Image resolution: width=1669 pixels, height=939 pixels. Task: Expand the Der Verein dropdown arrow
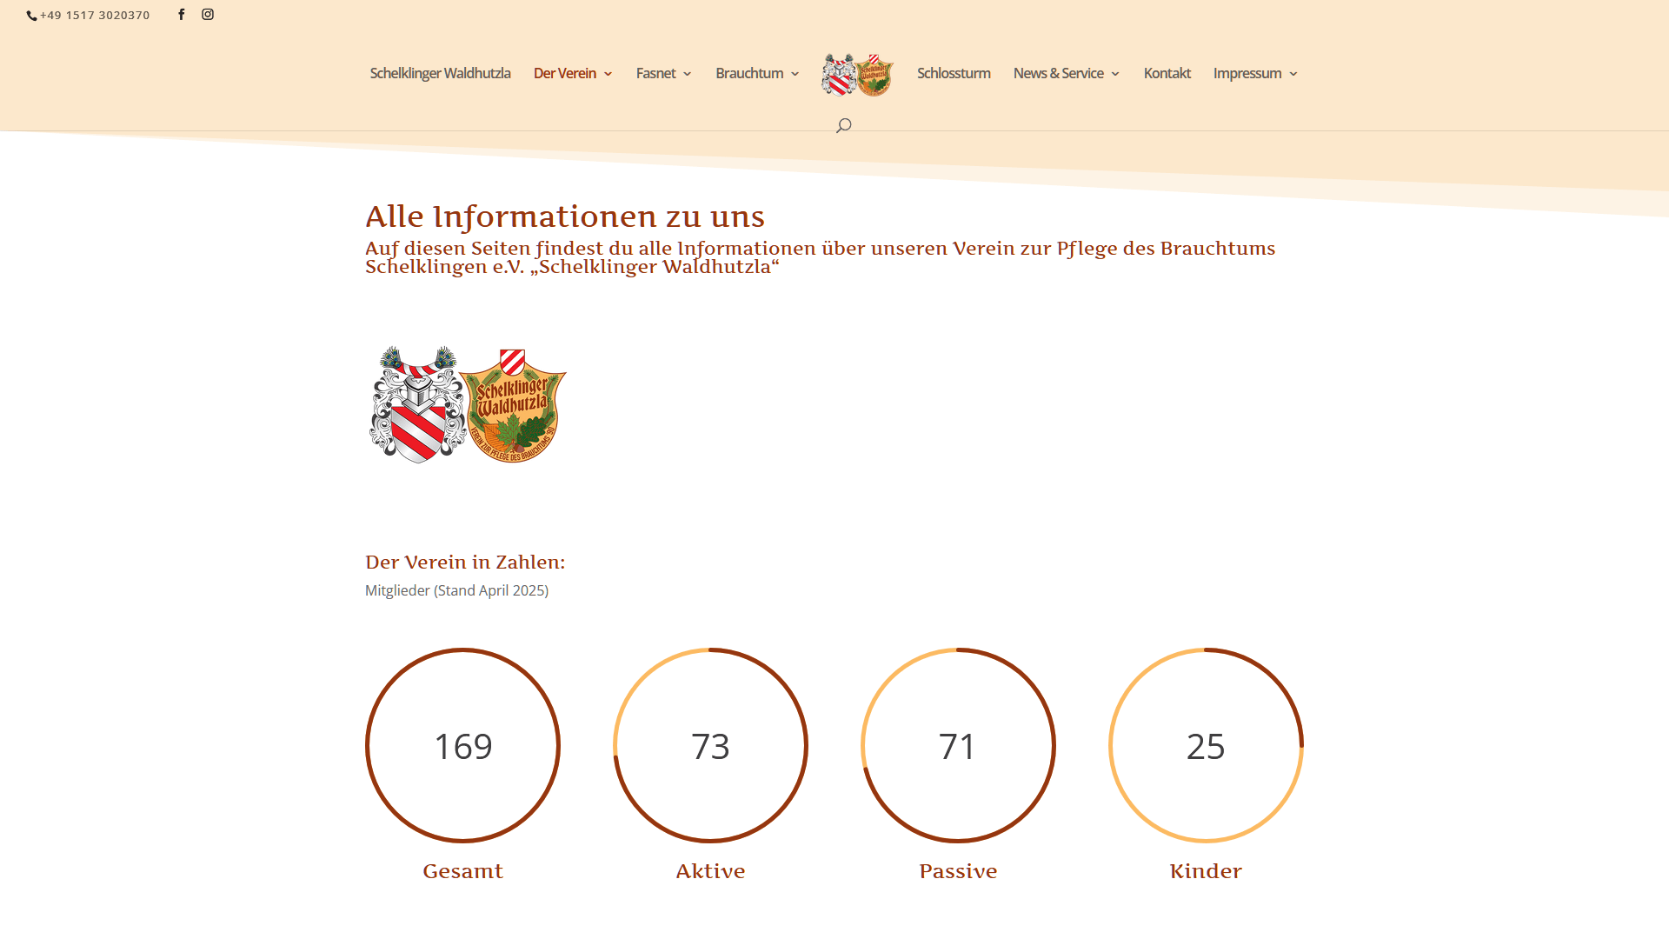608,74
